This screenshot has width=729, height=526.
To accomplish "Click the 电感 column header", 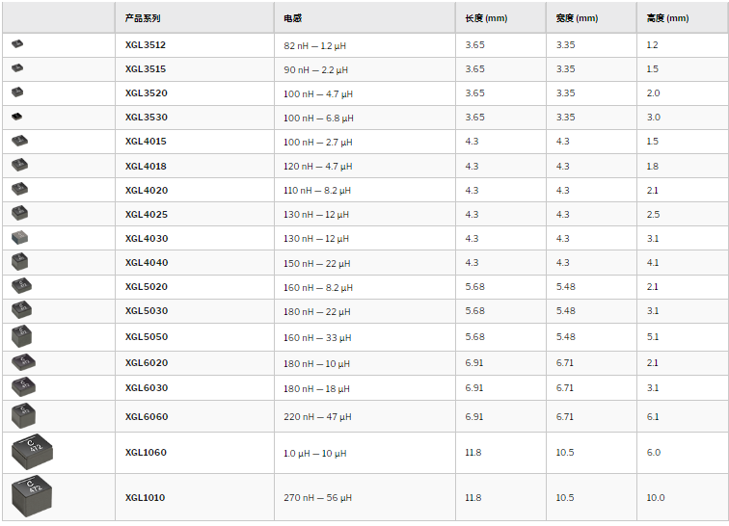I will point(292,18).
